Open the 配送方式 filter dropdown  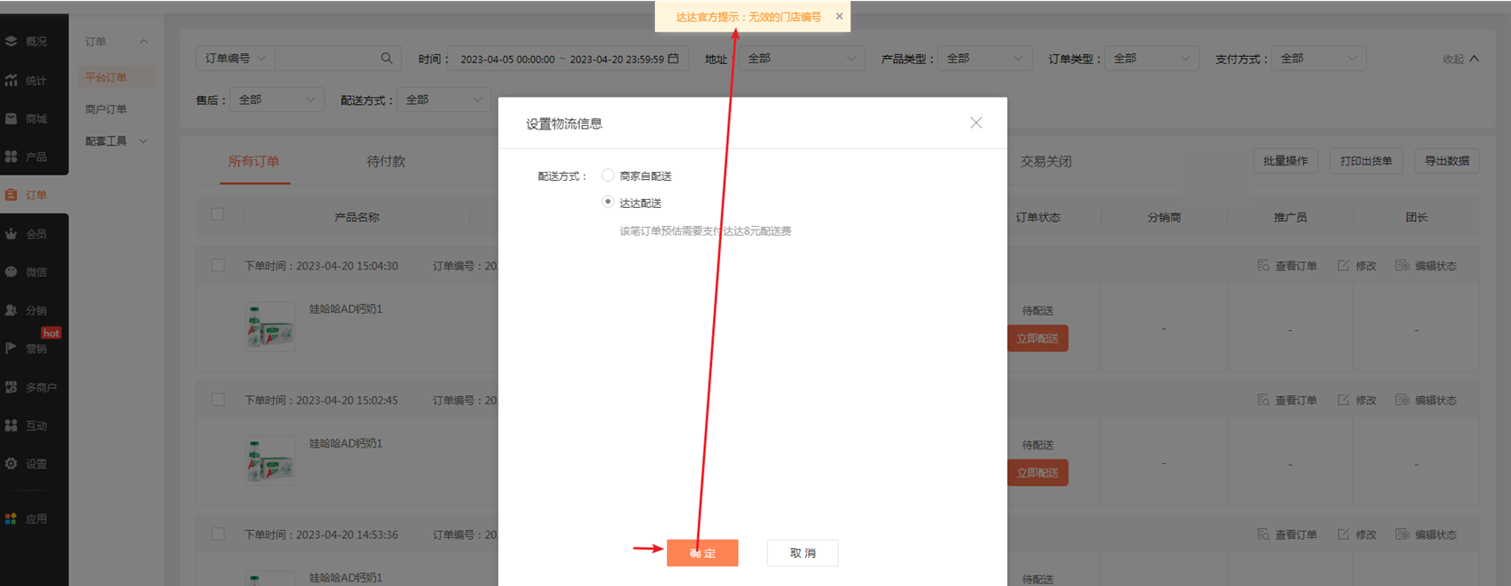(x=444, y=99)
